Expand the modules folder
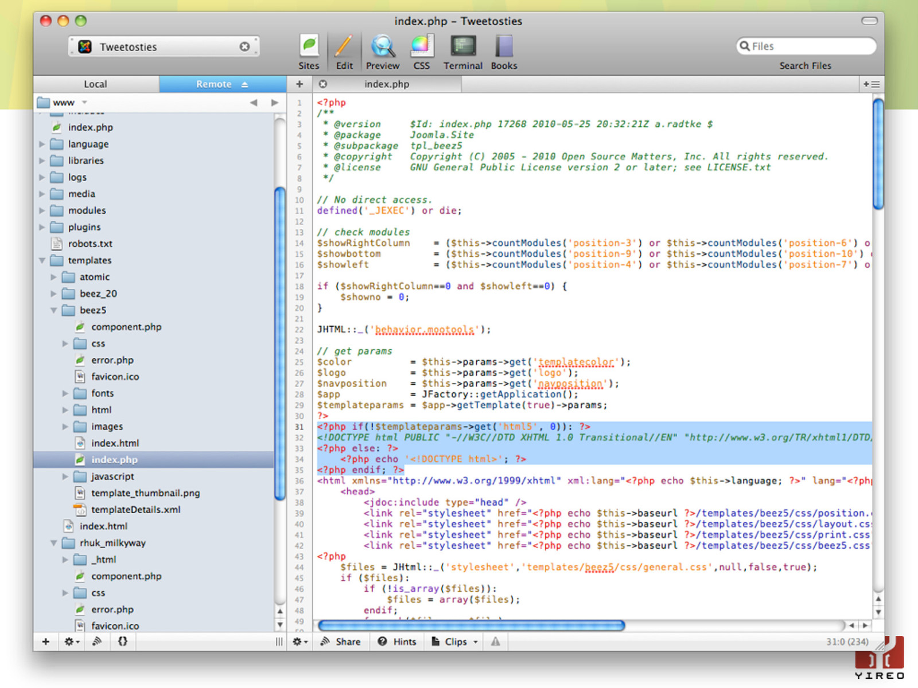Image resolution: width=918 pixels, height=688 pixels. 42,210
